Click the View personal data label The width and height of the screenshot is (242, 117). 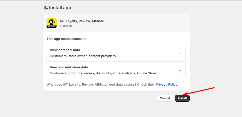pos(65,50)
